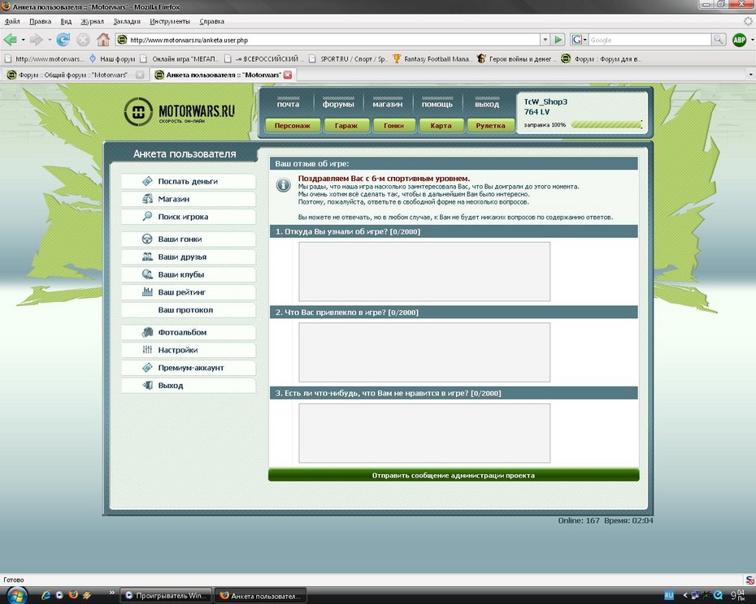756x604 pixels.
Task: Click the Windows Start orb
Action: [x=16, y=595]
